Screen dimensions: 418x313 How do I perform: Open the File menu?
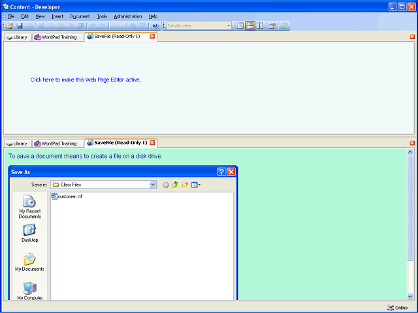[11, 16]
